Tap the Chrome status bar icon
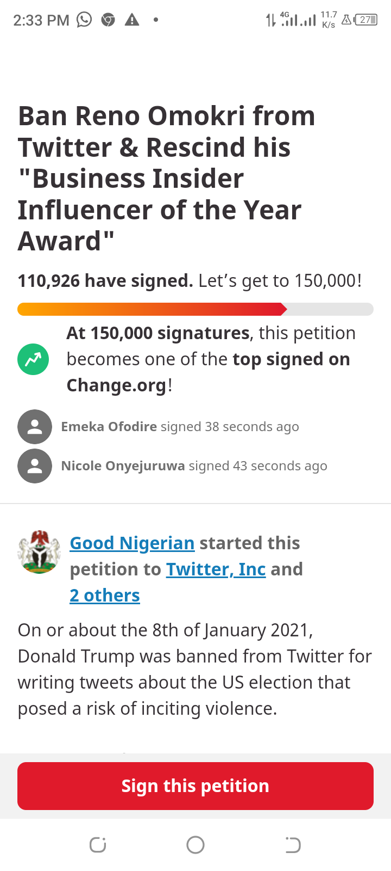This screenshot has height=871, width=391. [108, 20]
